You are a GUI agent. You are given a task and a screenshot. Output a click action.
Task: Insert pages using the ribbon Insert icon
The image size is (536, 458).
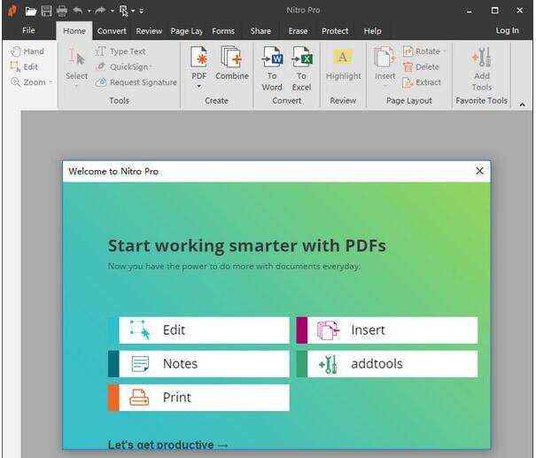[x=385, y=63]
